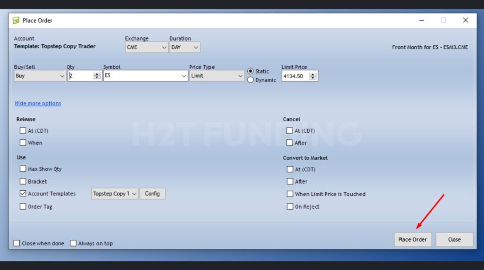This screenshot has height=270, width=484.
Task: Click the Config button
Action: click(153, 194)
